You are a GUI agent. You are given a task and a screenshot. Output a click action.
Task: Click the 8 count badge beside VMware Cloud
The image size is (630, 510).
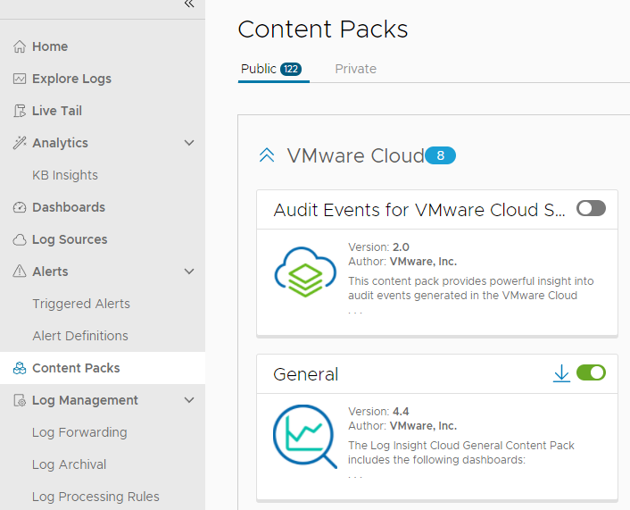pos(440,155)
